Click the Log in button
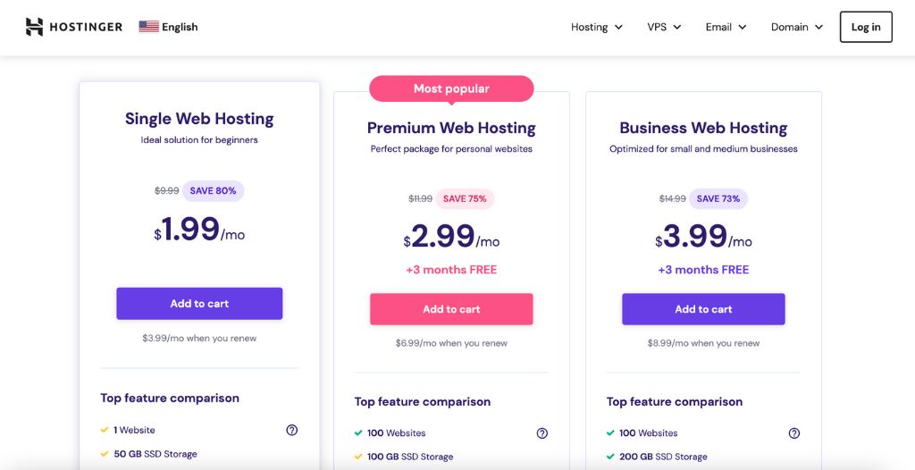This screenshot has width=915, height=470. point(866,27)
